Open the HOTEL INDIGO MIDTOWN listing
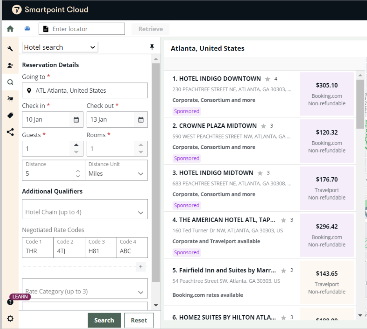Screen dimensions: 367x329 click(213, 173)
